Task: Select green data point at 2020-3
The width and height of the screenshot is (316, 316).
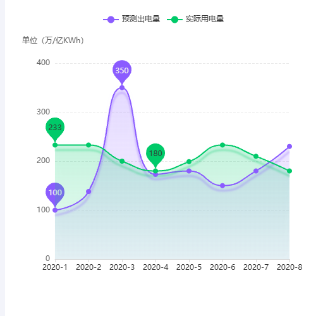Action: point(122,161)
